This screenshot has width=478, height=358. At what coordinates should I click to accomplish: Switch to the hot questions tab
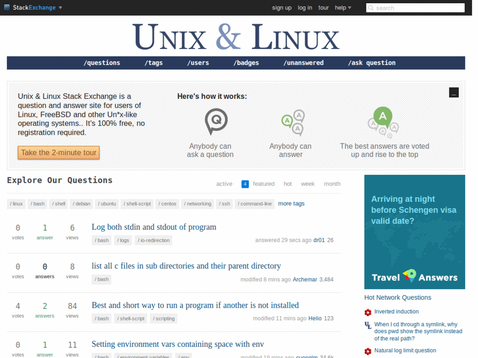(x=288, y=184)
